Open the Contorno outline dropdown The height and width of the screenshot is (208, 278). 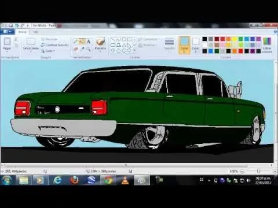(149, 39)
